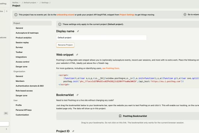
Task: Click the Project page title
Action: pyautogui.click(x=16, y=6)
